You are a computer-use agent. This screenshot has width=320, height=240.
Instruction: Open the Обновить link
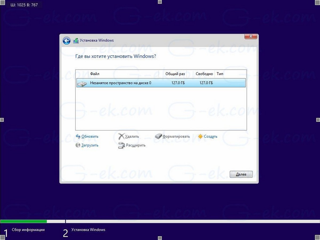90,136
